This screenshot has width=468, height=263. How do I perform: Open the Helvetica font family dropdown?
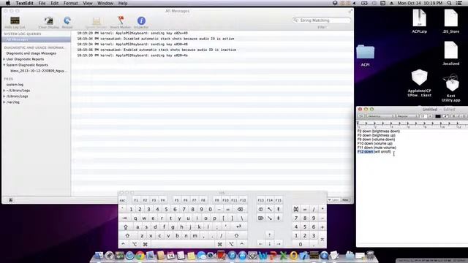coord(380,116)
